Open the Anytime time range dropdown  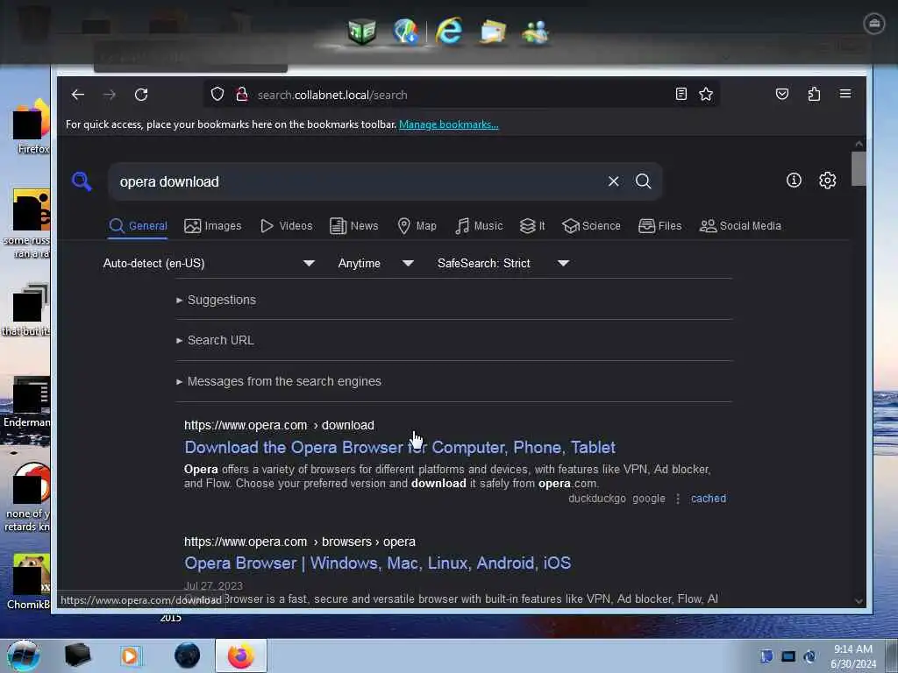click(375, 263)
